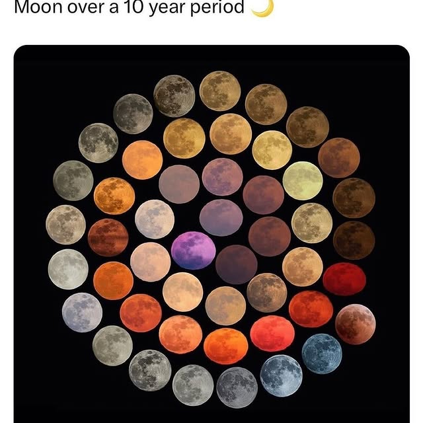Select the dark rust-red banded moon
Screen dimensions: 423x423
pyautogui.click(x=108, y=237)
